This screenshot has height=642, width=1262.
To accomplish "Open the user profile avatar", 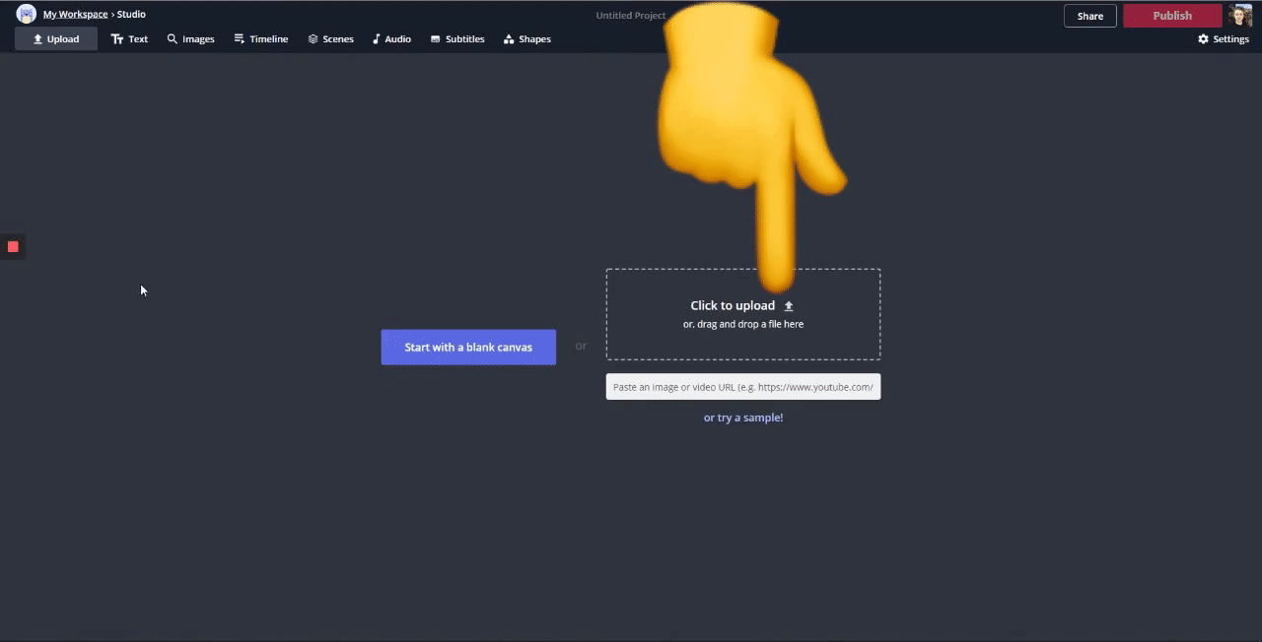I will click(x=1240, y=15).
